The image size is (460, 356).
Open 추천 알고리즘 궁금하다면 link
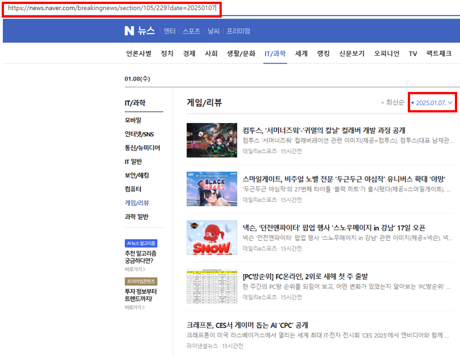point(141,257)
